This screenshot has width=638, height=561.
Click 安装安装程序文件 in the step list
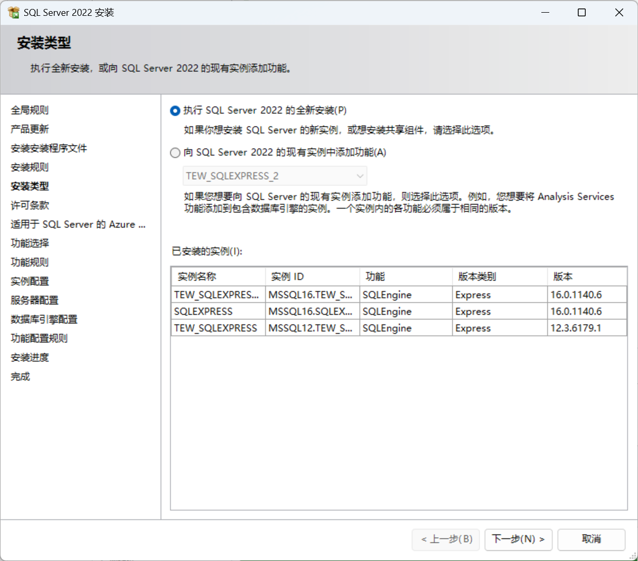pos(49,148)
